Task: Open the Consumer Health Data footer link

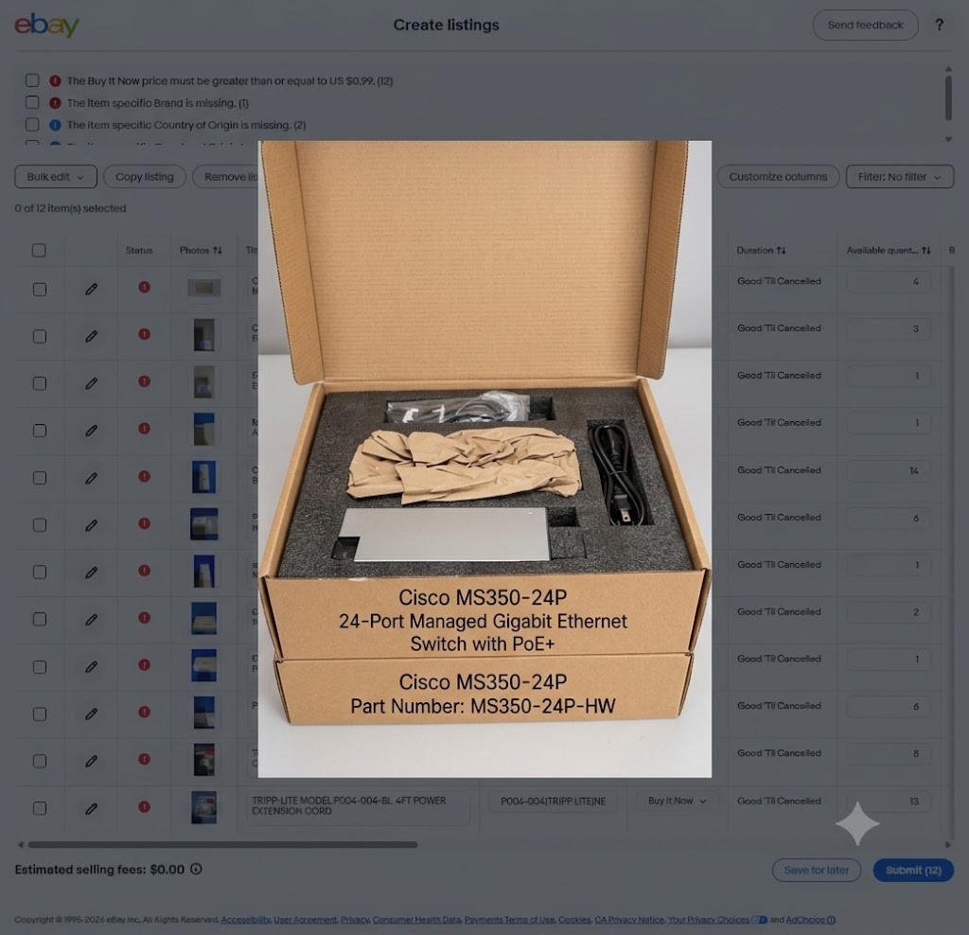Action: coord(416,920)
